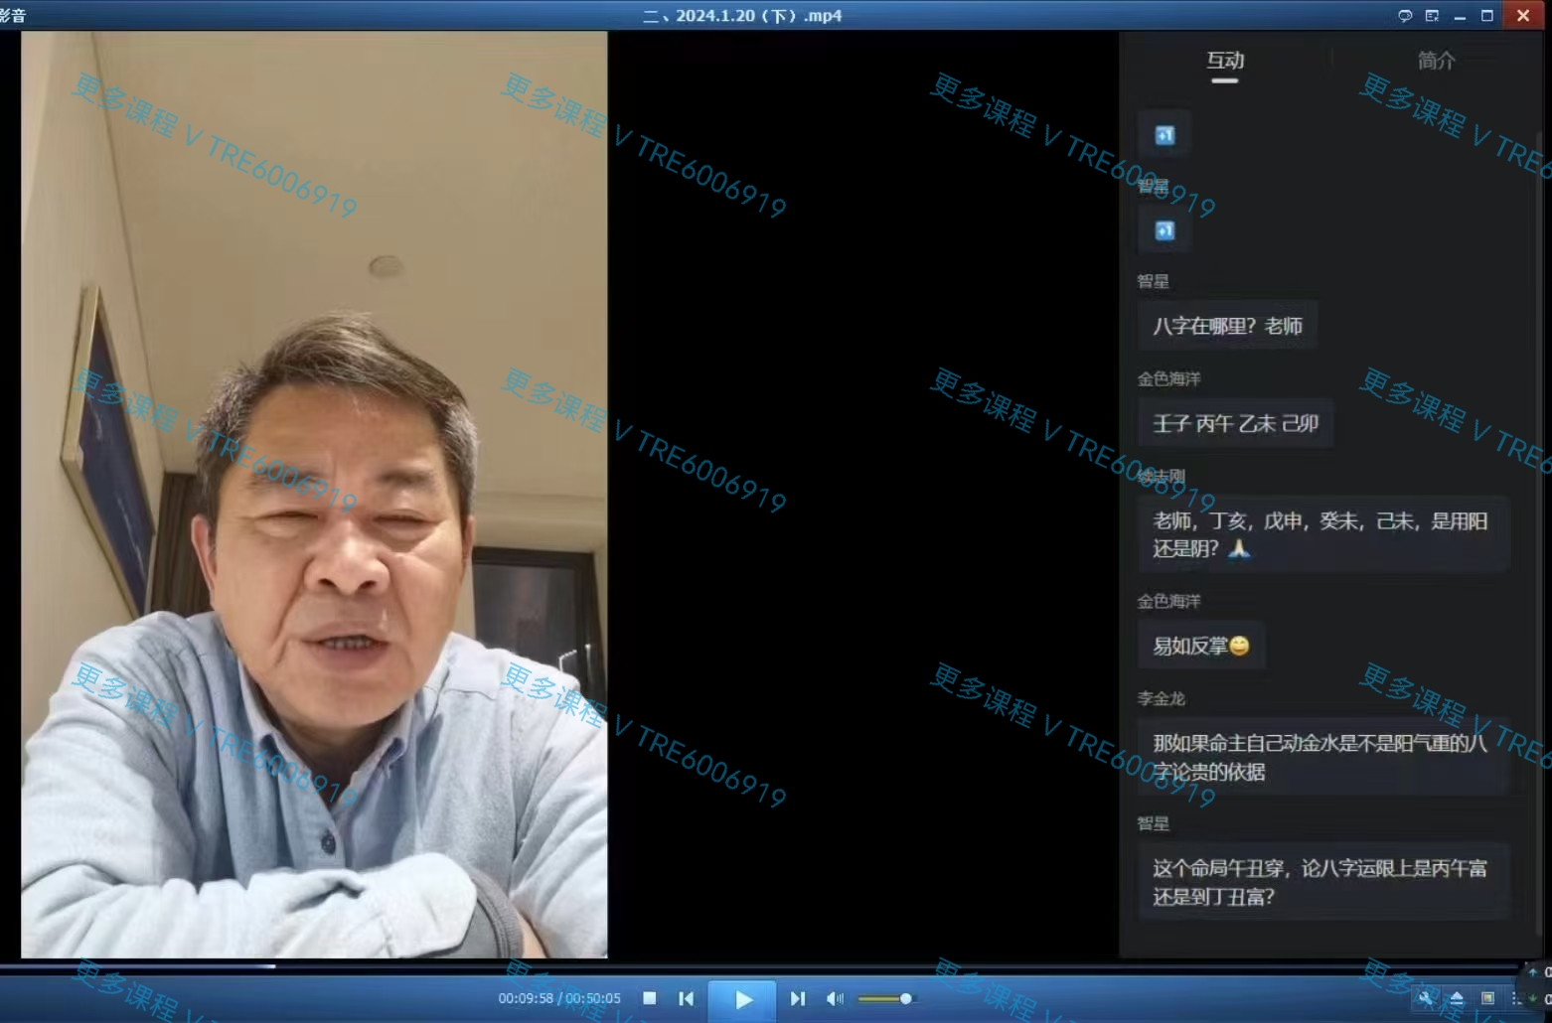The height and width of the screenshot is (1023, 1552).
Task: Click username 智星 above 八字在哪里
Action: tap(1153, 281)
